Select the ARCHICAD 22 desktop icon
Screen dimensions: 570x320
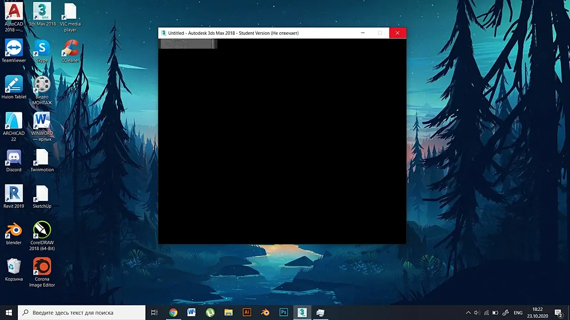point(14,126)
